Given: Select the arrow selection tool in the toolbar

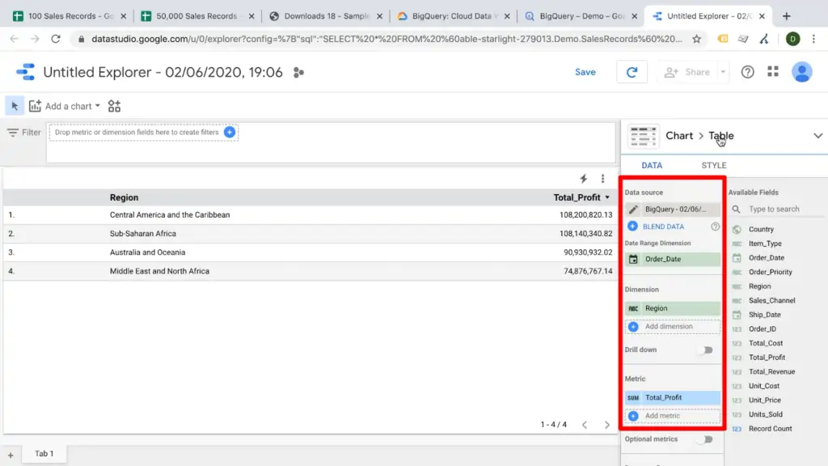Looking at the screenshot, I should 12,105.
